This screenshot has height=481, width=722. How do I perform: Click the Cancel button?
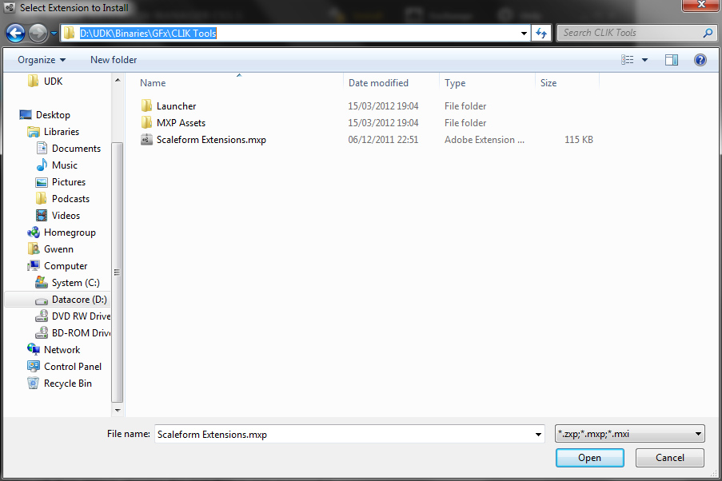pos(670,458)
